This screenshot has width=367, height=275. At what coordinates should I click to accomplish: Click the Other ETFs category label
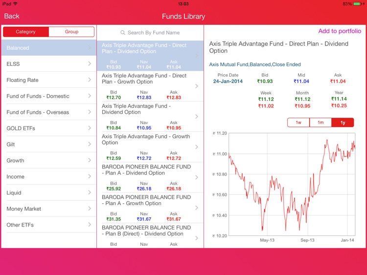[x=20, y=225]
